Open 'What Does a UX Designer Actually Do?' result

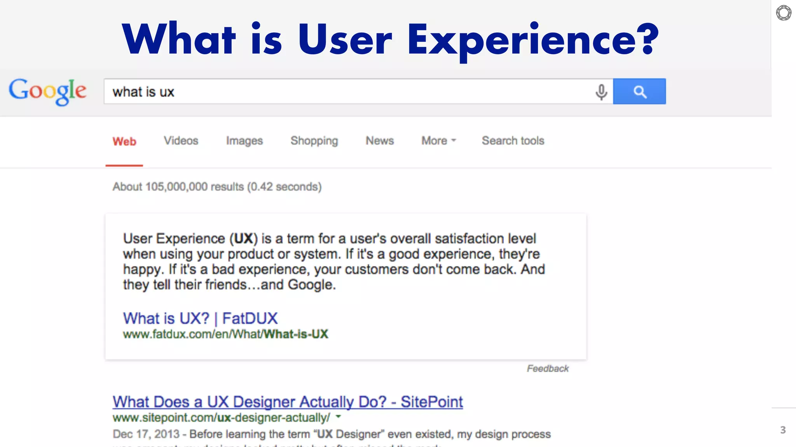[x=288, y=402]
